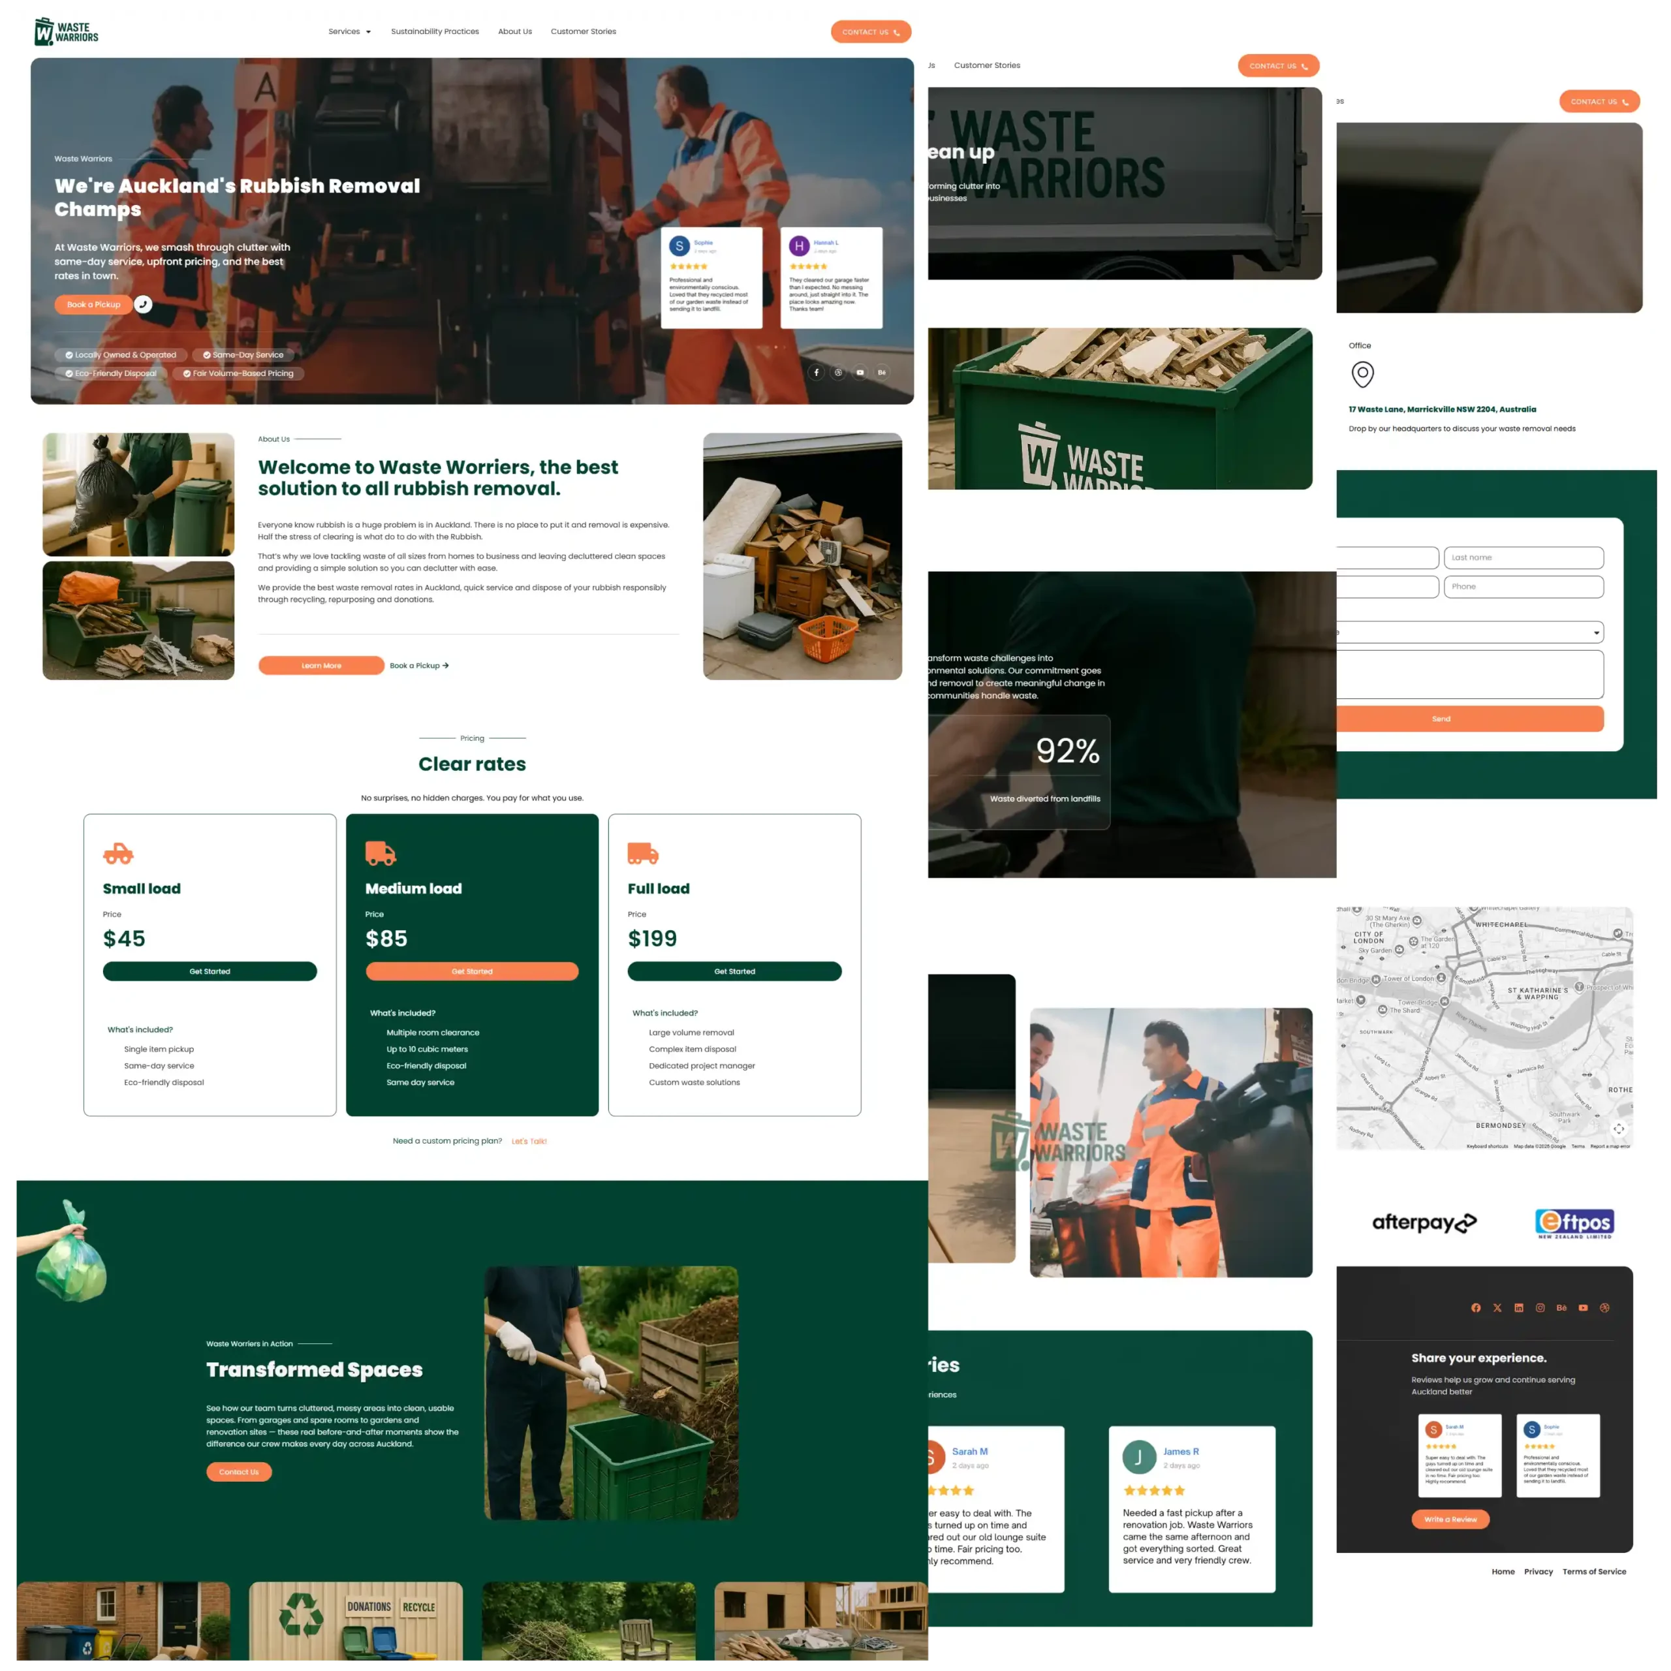Open Sustainability Practices nav item
This screenshot has width=1671, height=1671.
point(435,32)
